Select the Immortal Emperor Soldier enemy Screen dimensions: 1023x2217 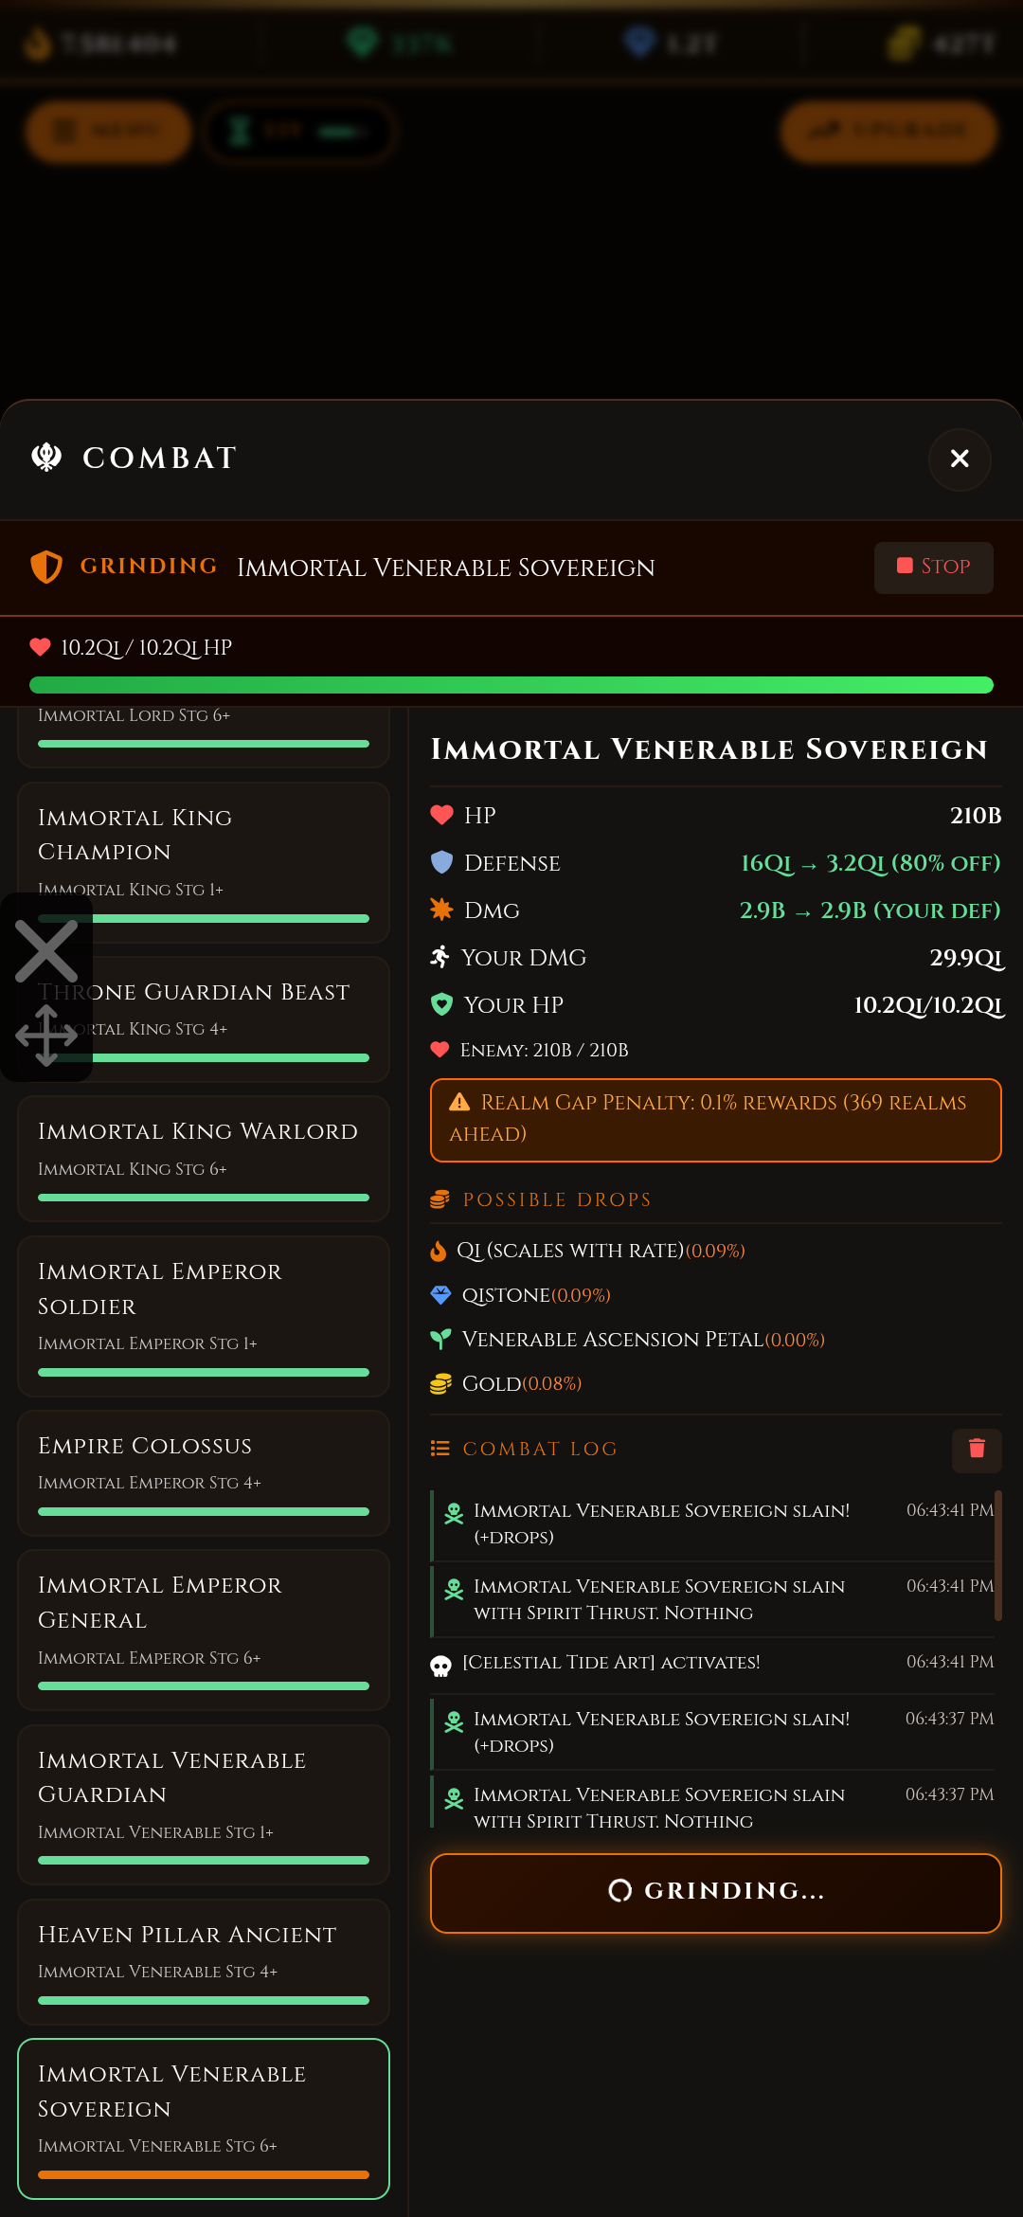(x=204, y=1315)
